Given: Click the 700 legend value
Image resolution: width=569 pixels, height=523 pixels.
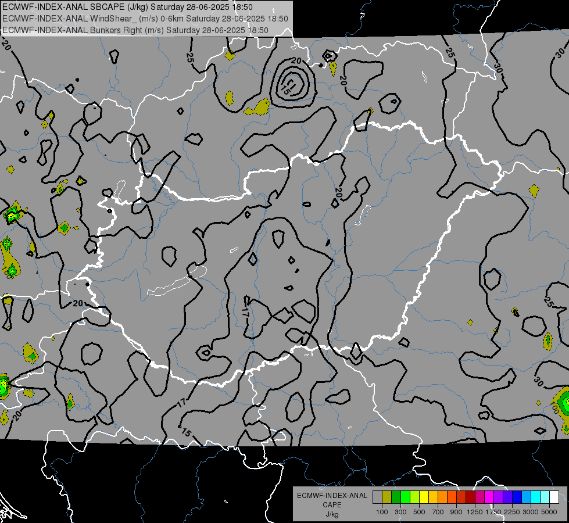Looking at the screenshot, I should (438, 512).
